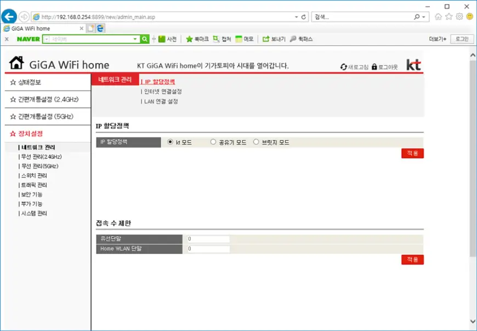The height and width of the screenshot is (331, 477).
Task: Select the 공유기 모드 radio button
Action: [x=213, y=142]
